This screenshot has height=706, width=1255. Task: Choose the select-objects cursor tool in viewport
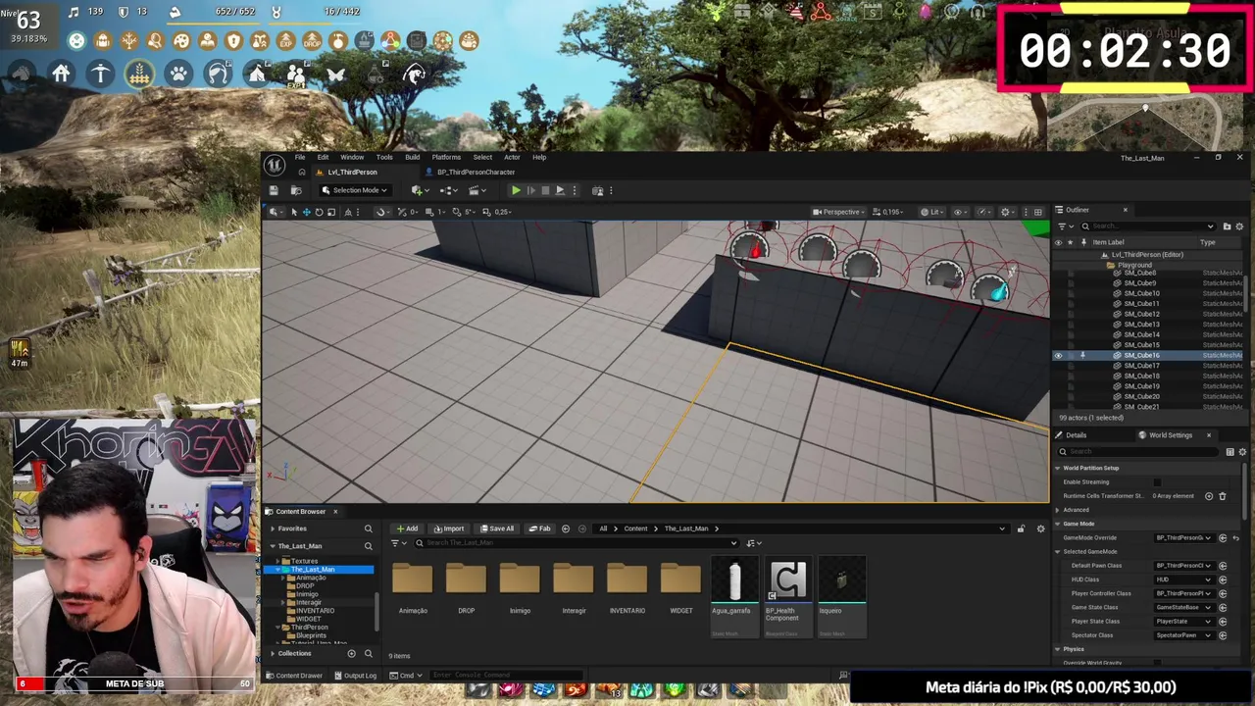pos(293,212)
